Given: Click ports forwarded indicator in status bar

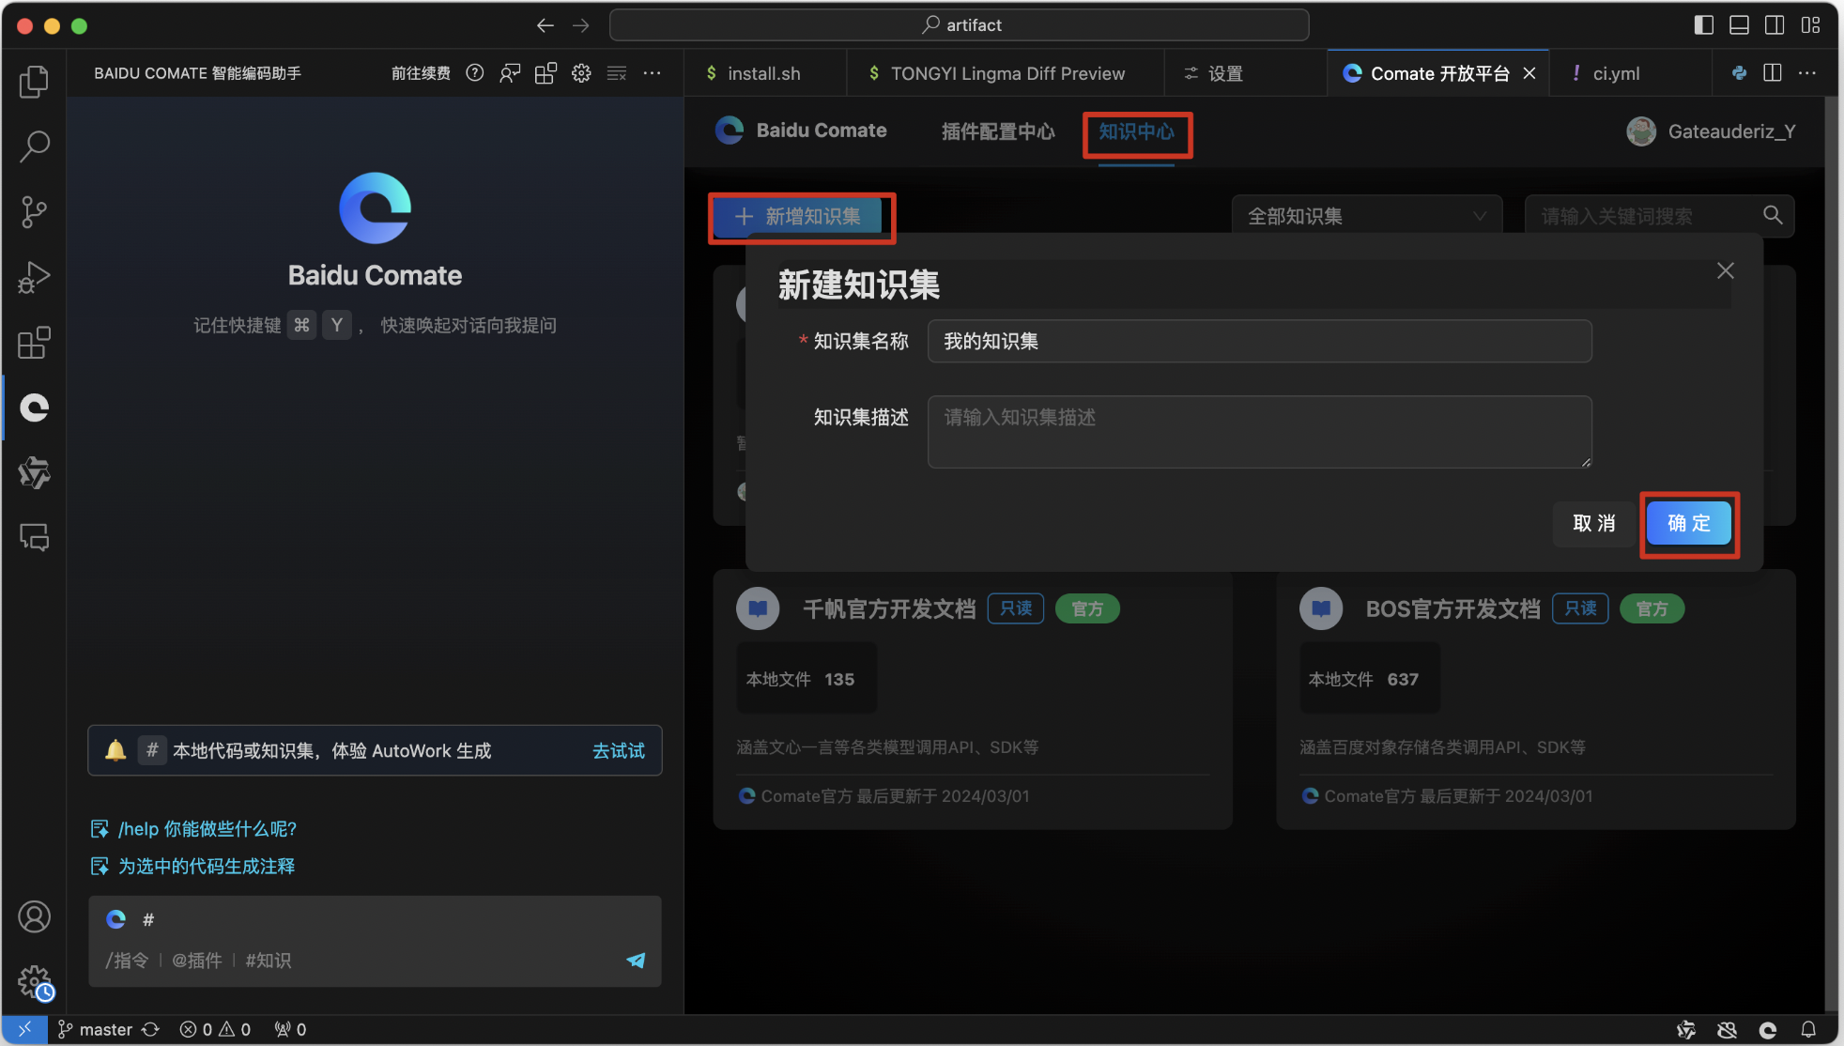Looking at the screenshot, I should coord(290,1030).
